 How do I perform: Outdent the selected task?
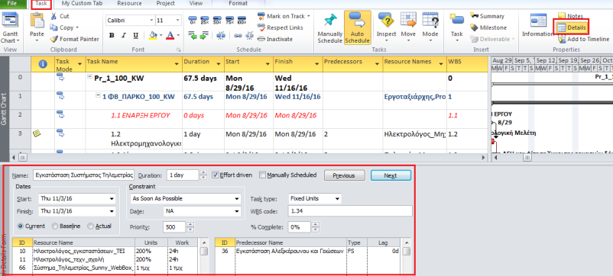coord(193,36)
